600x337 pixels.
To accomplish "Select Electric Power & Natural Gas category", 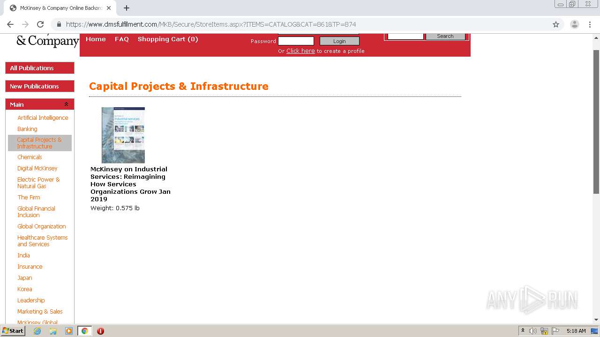I will pyautogui.click(x=38, y=183).
